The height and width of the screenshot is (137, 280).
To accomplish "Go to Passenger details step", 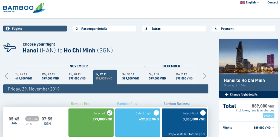I will coord(104,29).
